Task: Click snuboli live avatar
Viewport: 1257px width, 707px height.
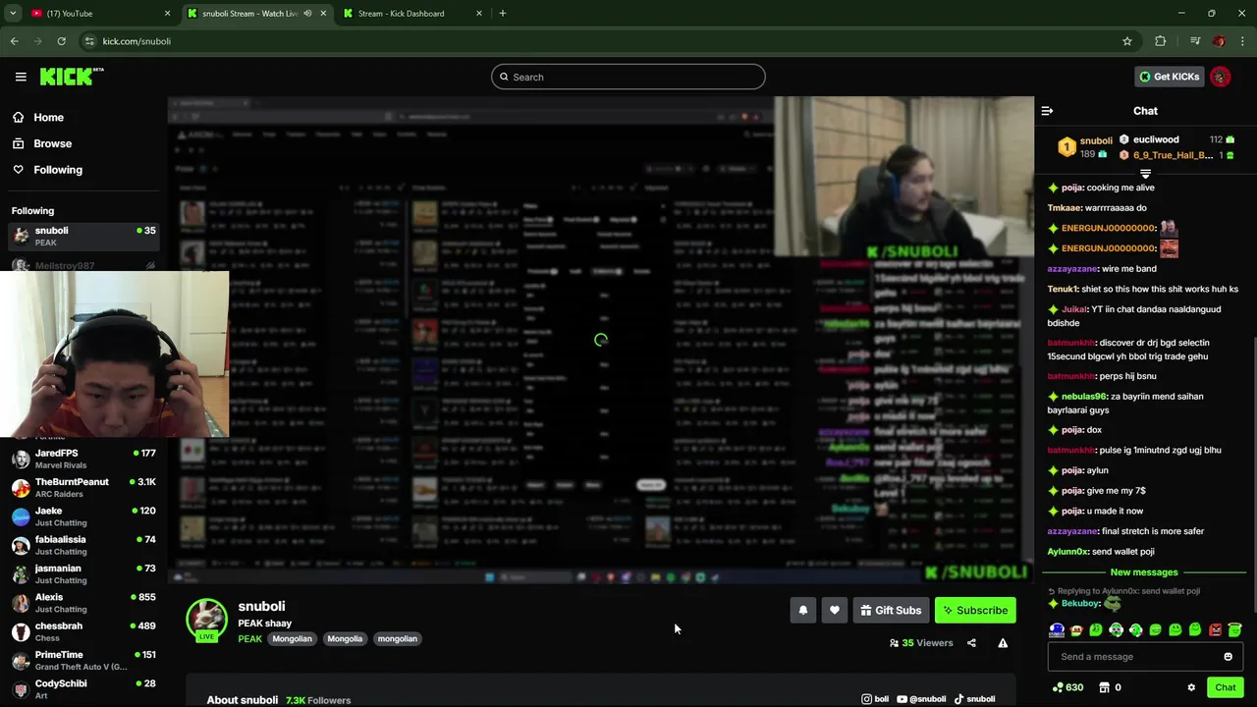Action: click(x=207, y=620)
